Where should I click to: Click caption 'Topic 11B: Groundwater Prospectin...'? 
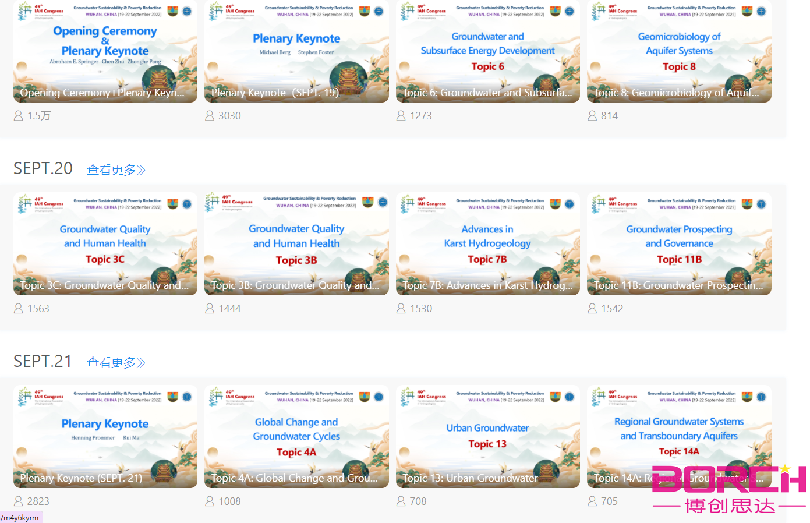[x=678, y=285]
